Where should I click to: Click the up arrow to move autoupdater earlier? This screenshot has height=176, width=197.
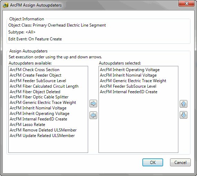point(184,104)
